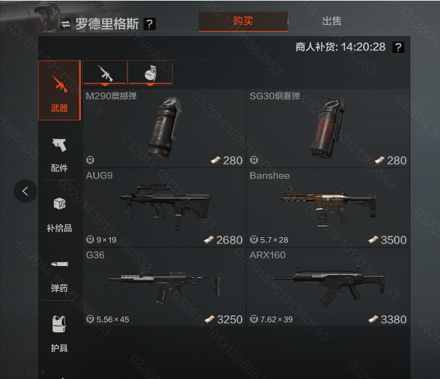Screen dimensions: 440x379
Task: Collapse panel with left chevron arrow
Action: pos(25,191)
